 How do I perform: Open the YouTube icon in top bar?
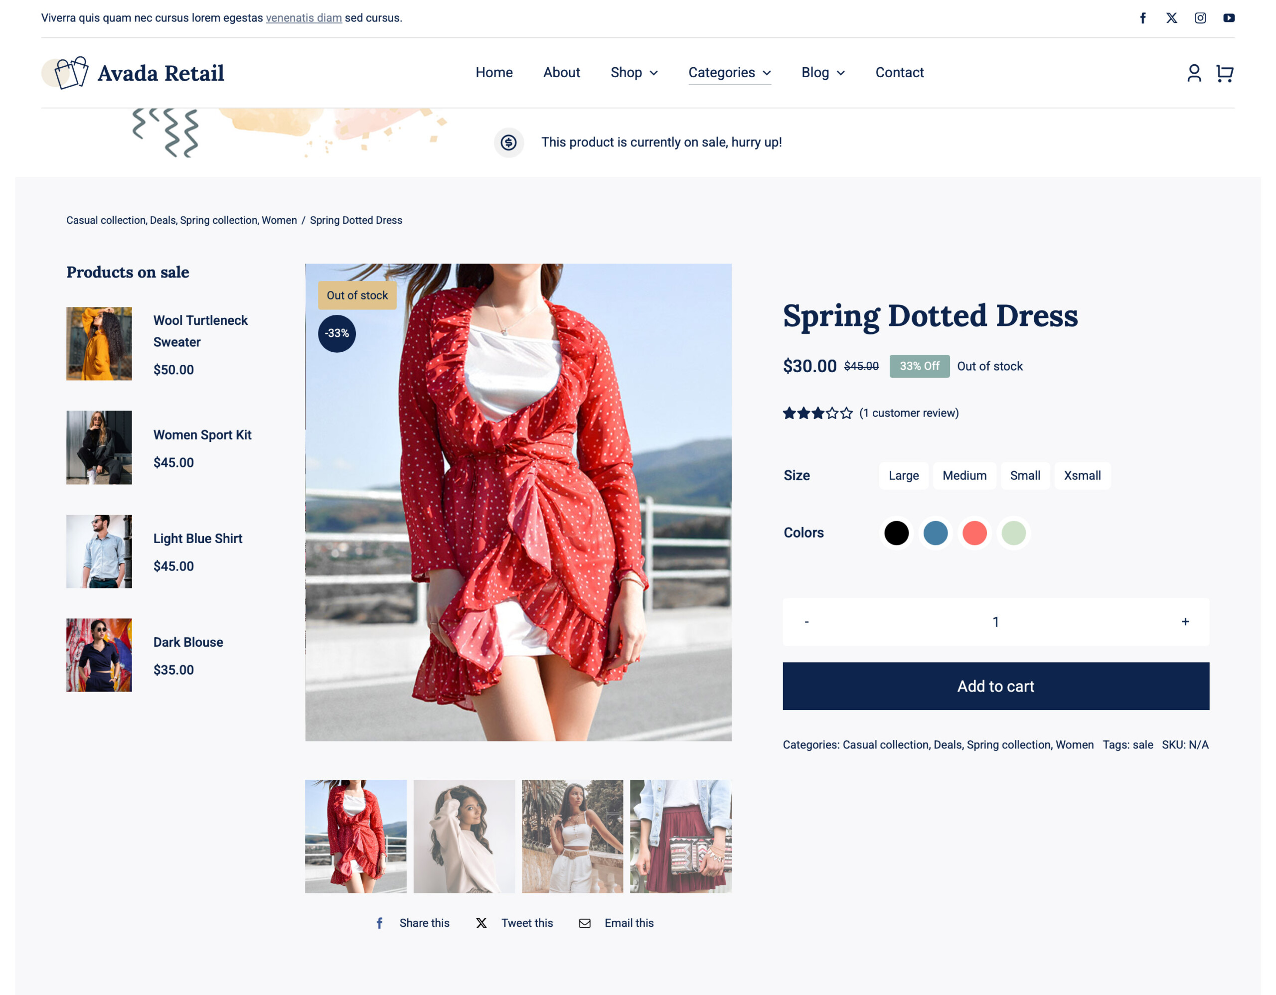tap(1229, 18)
